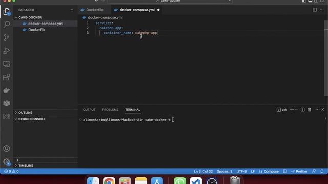Go to line via Ln 3, Col 32
The image size is (328, 184).
pos(203,171)
